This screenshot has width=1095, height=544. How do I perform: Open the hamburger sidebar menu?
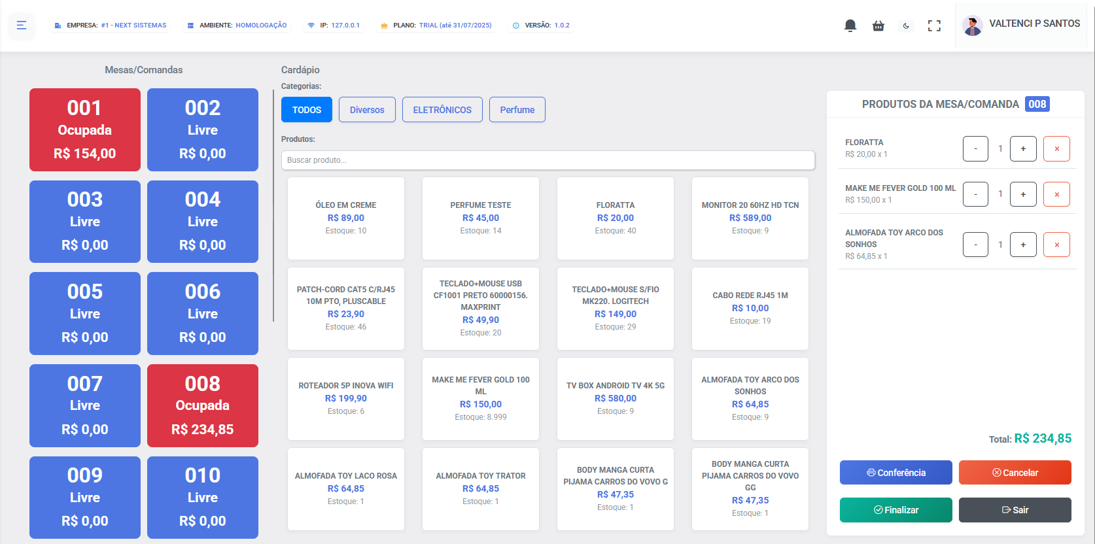click(x=22, y=25)
